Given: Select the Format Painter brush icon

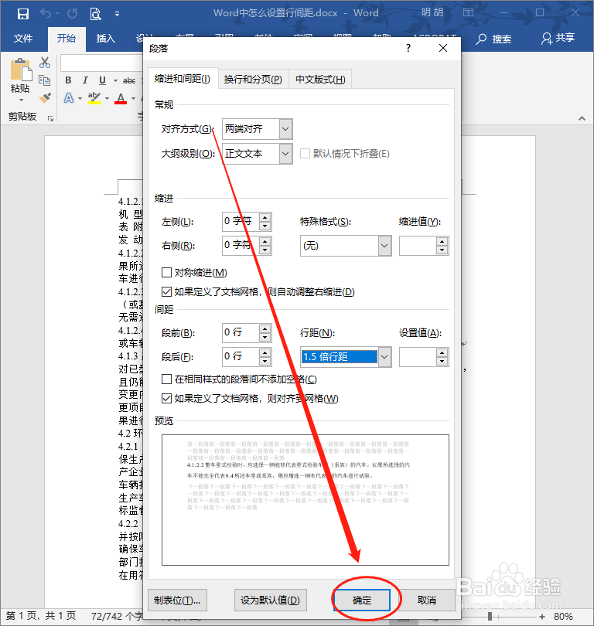Looking at the screenshot, I should pos(45,97).
